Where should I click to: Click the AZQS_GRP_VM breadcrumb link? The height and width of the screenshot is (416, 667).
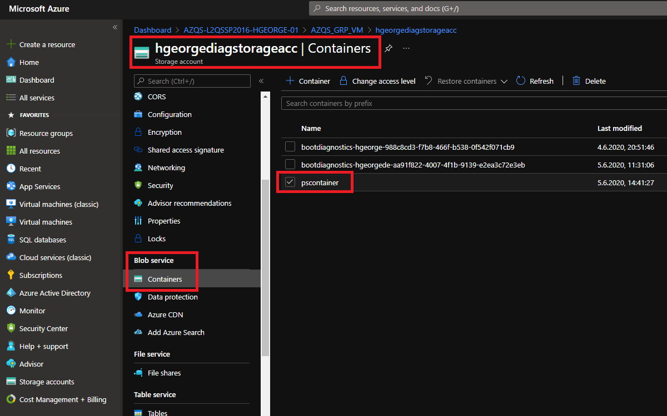pos(337,30)
